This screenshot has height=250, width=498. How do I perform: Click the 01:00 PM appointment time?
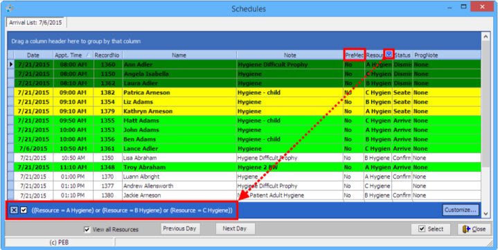[x=73, y=177]
